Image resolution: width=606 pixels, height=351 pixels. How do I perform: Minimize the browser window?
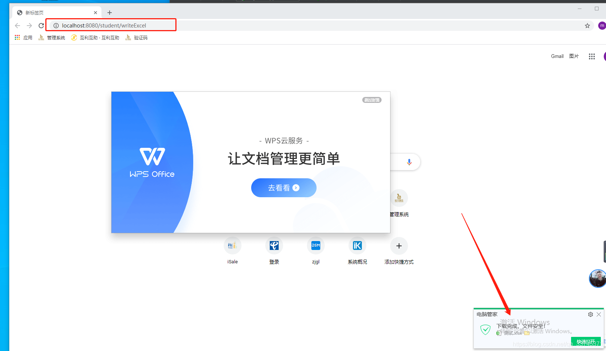(x=580, y=9)
